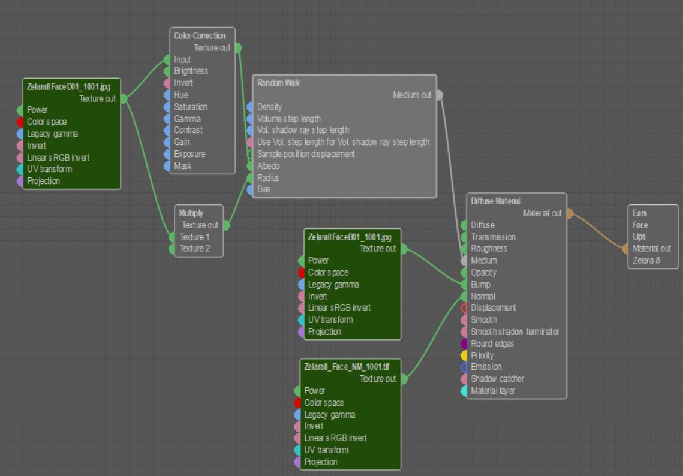Click the Multiply Texture out pin

pyautogui.click(x=227, y=225)
